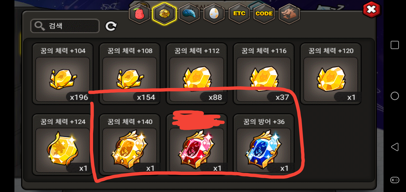Pick the 꿈의 체력 +116 gem

[x=264, y=74]
